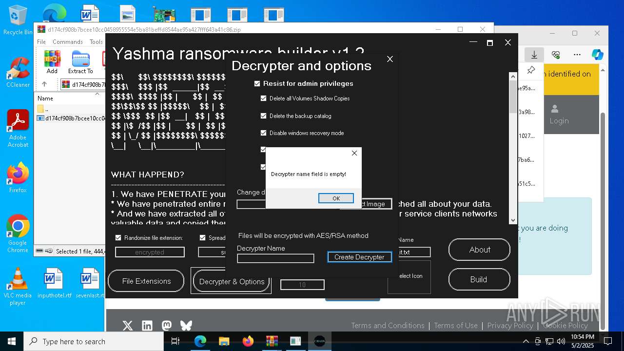Image resolution: width=624 pixels, height=351 pixels.
Task: Open Commands menu in WinRAR
Action: coord(68,42)
